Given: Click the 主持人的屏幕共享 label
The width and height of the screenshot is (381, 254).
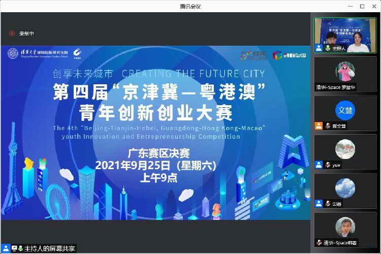Looking at the screenshot, I should tap(50, 248).
